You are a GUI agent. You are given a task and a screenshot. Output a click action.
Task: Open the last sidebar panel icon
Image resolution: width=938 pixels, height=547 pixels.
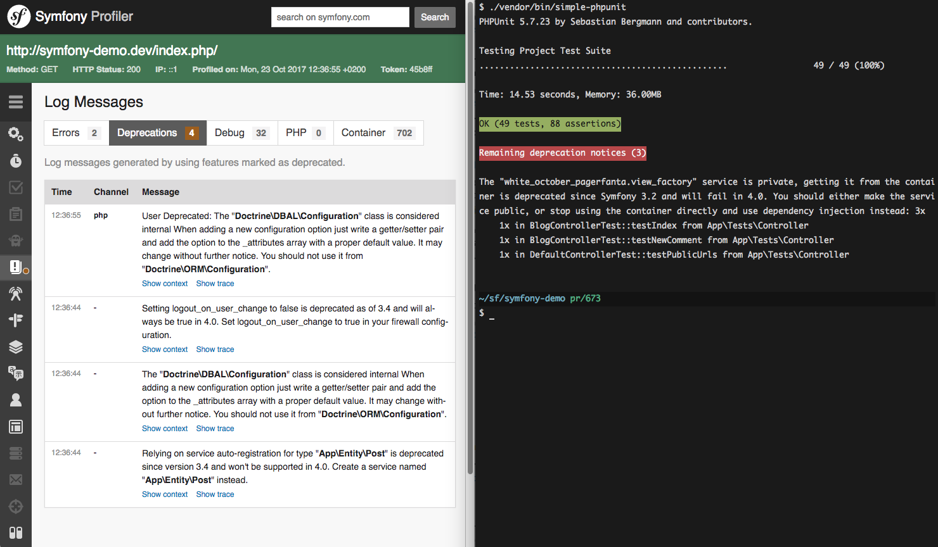coord(16,532)
